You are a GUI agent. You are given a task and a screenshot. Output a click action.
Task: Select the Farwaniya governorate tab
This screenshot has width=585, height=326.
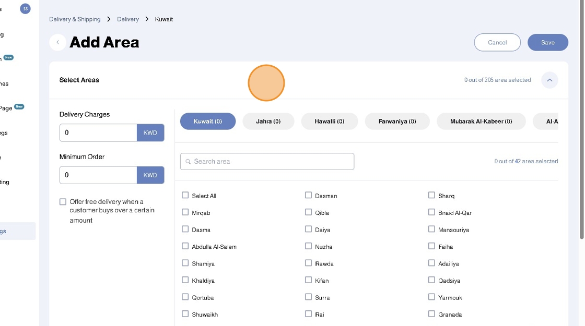397,122
